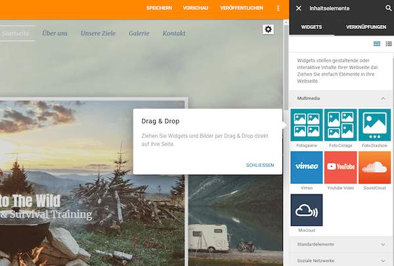Search content elements with magnifier icon
Viewport: 394px width, 266px height.
pos(389,8)
